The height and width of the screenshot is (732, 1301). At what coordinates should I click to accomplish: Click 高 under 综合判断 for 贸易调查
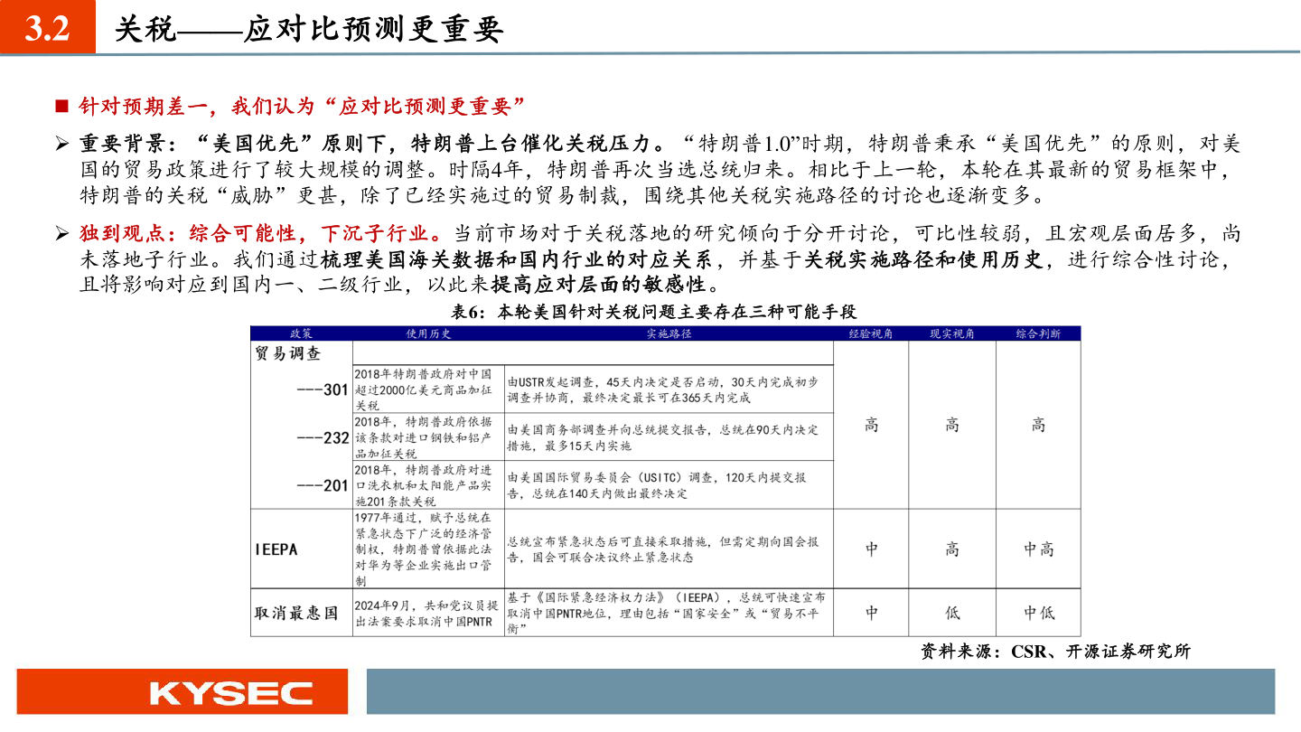click(1039, 425)
